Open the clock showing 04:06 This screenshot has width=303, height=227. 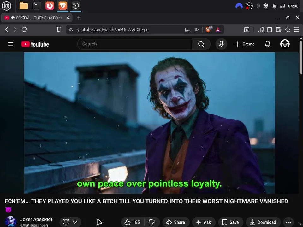(293, 6)
